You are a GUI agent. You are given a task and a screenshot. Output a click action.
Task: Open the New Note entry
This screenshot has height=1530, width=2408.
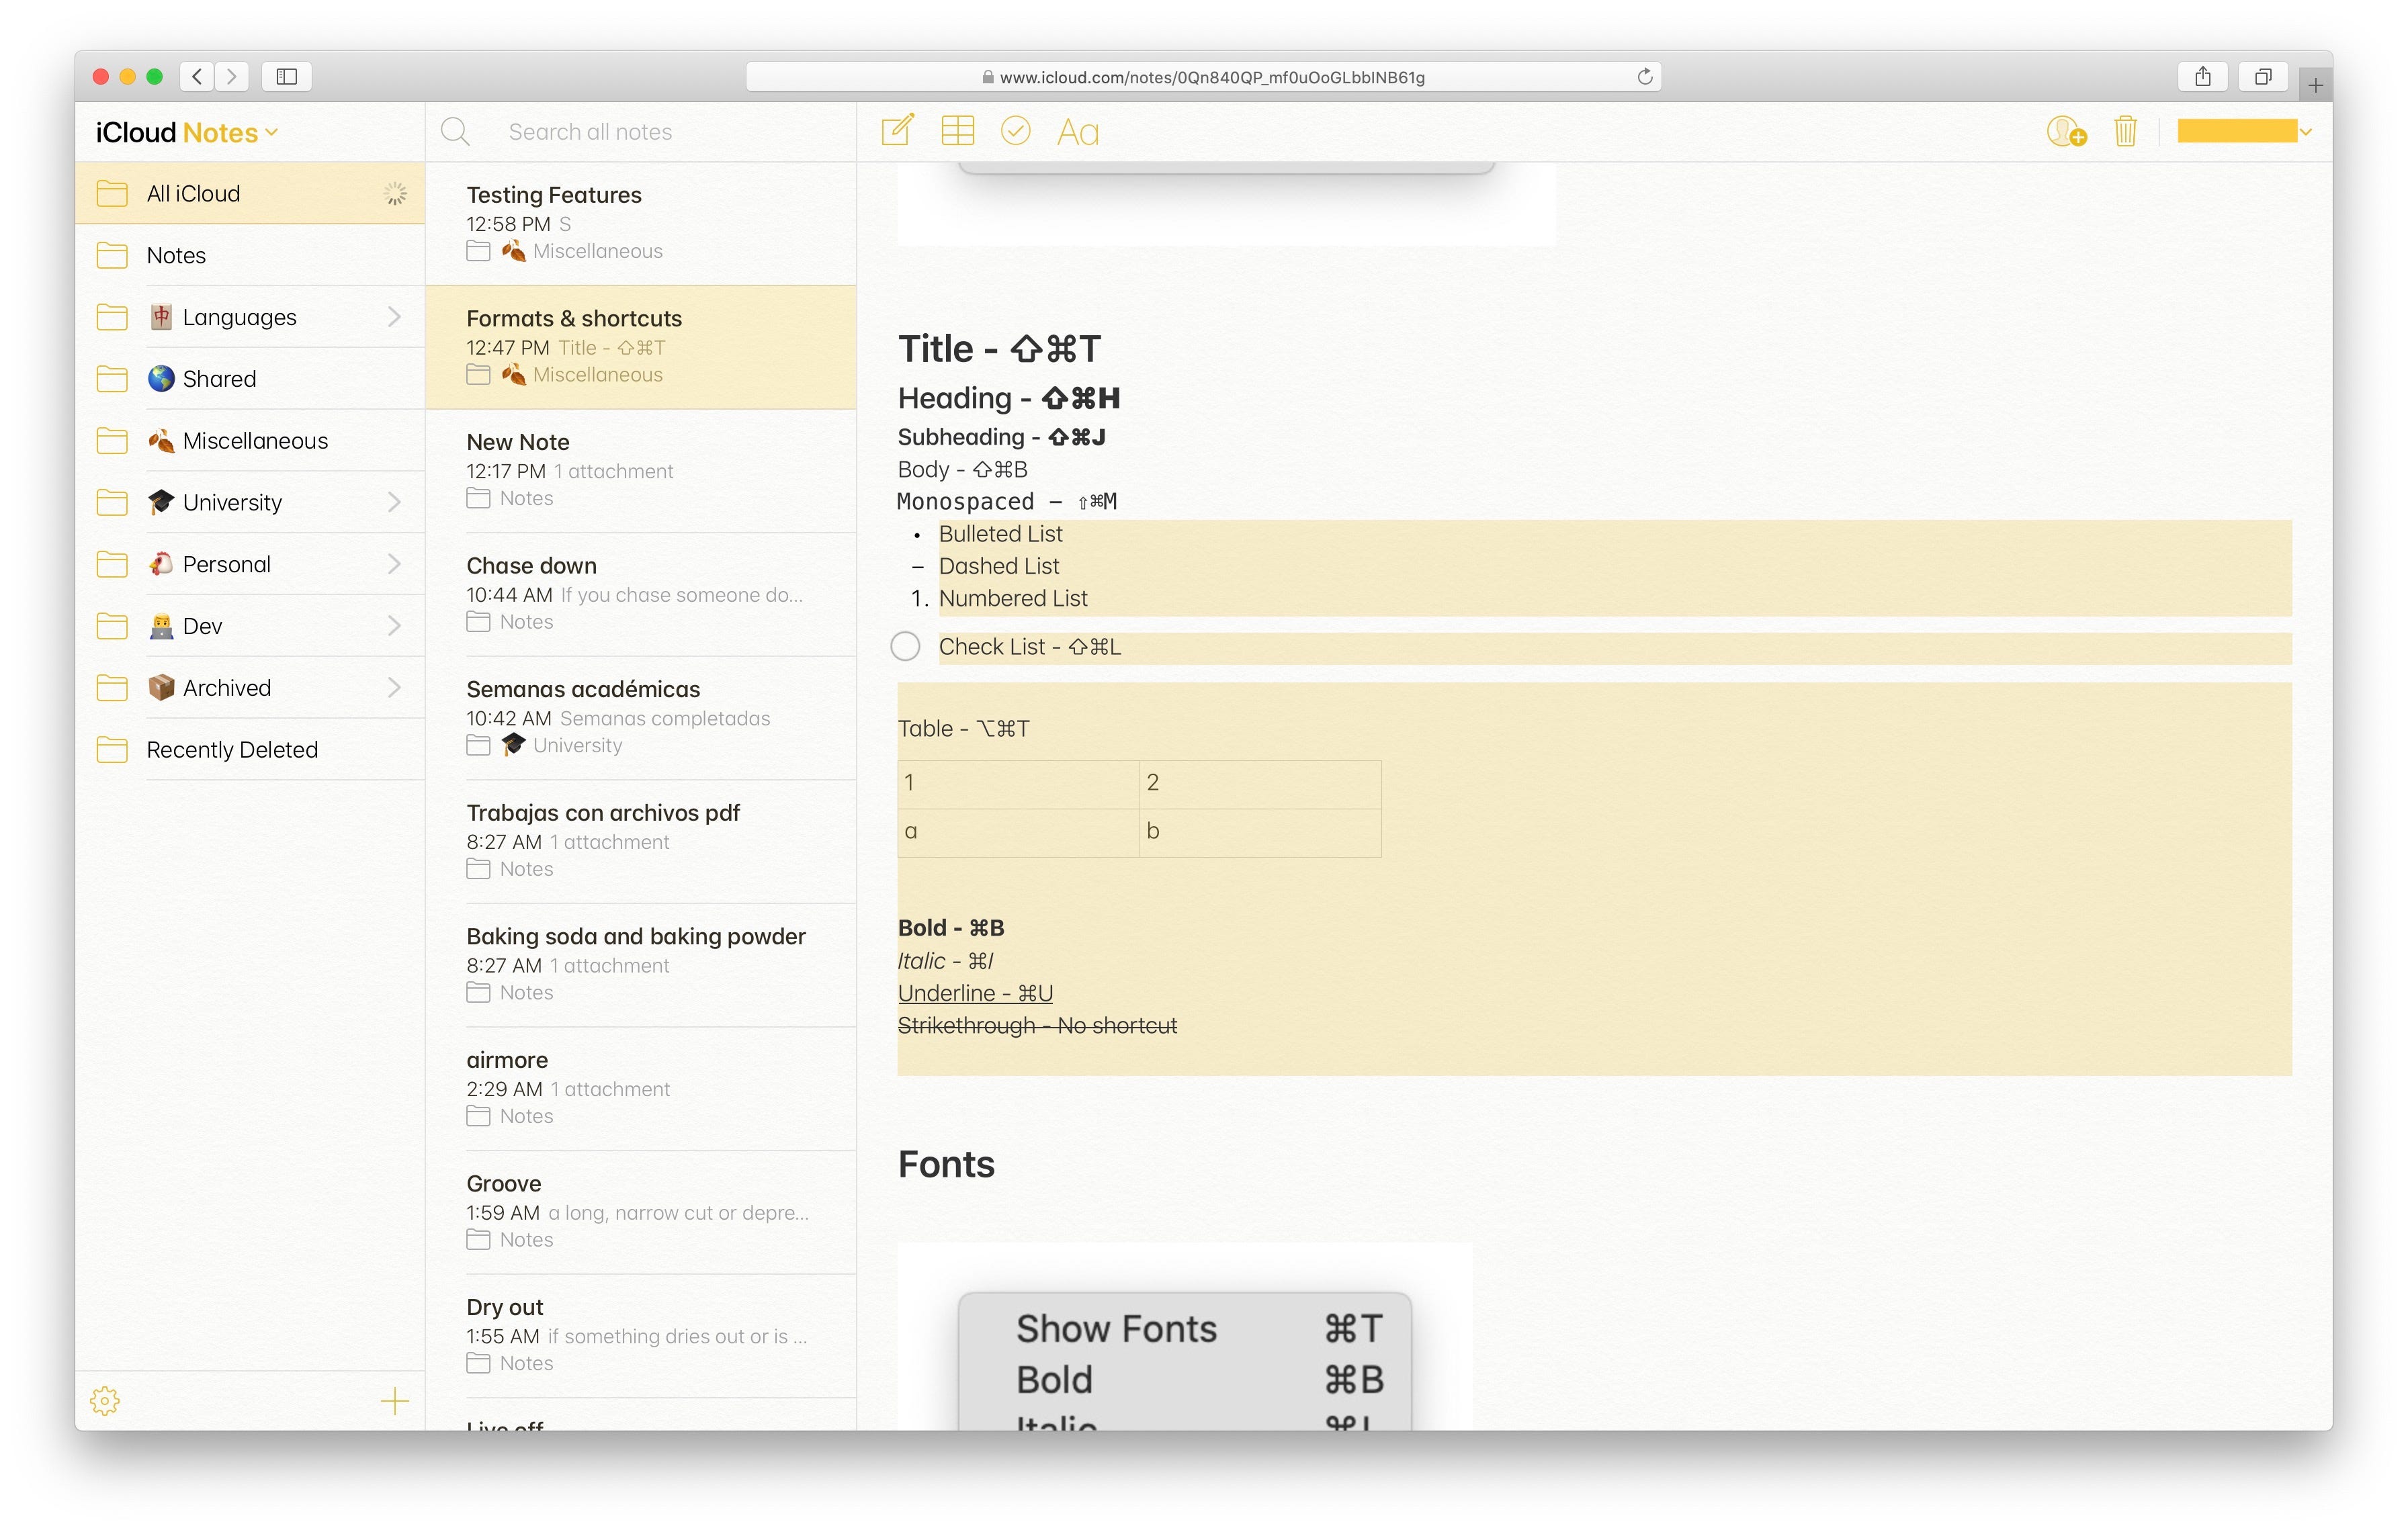[x=641, y=471]
